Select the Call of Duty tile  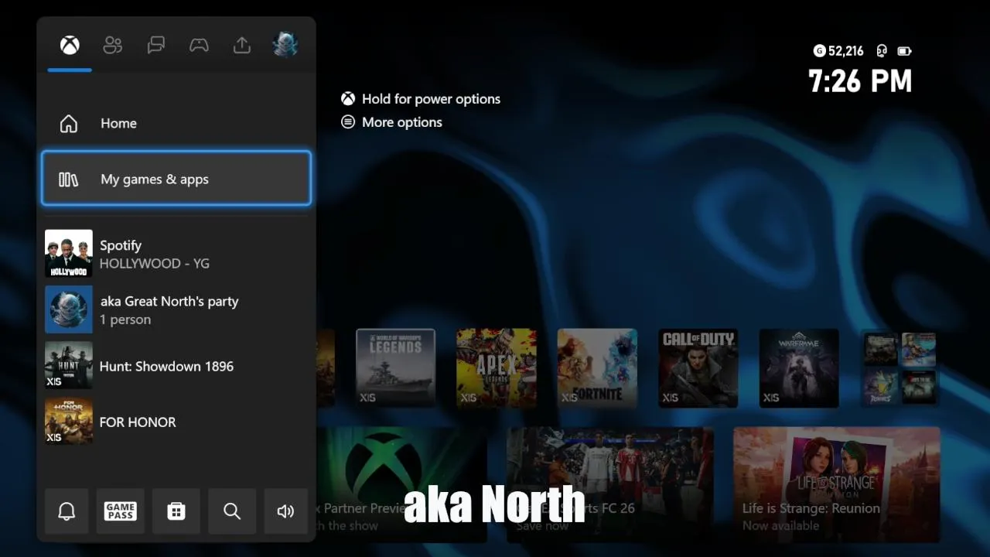[x=698, y=368]
